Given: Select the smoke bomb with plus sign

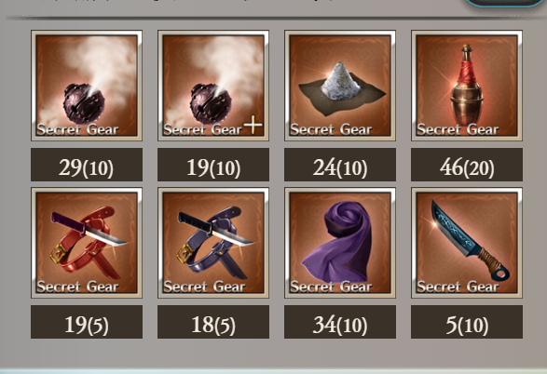Looking at the screenshot, I should pyautogui.click(x=213, y=86).
